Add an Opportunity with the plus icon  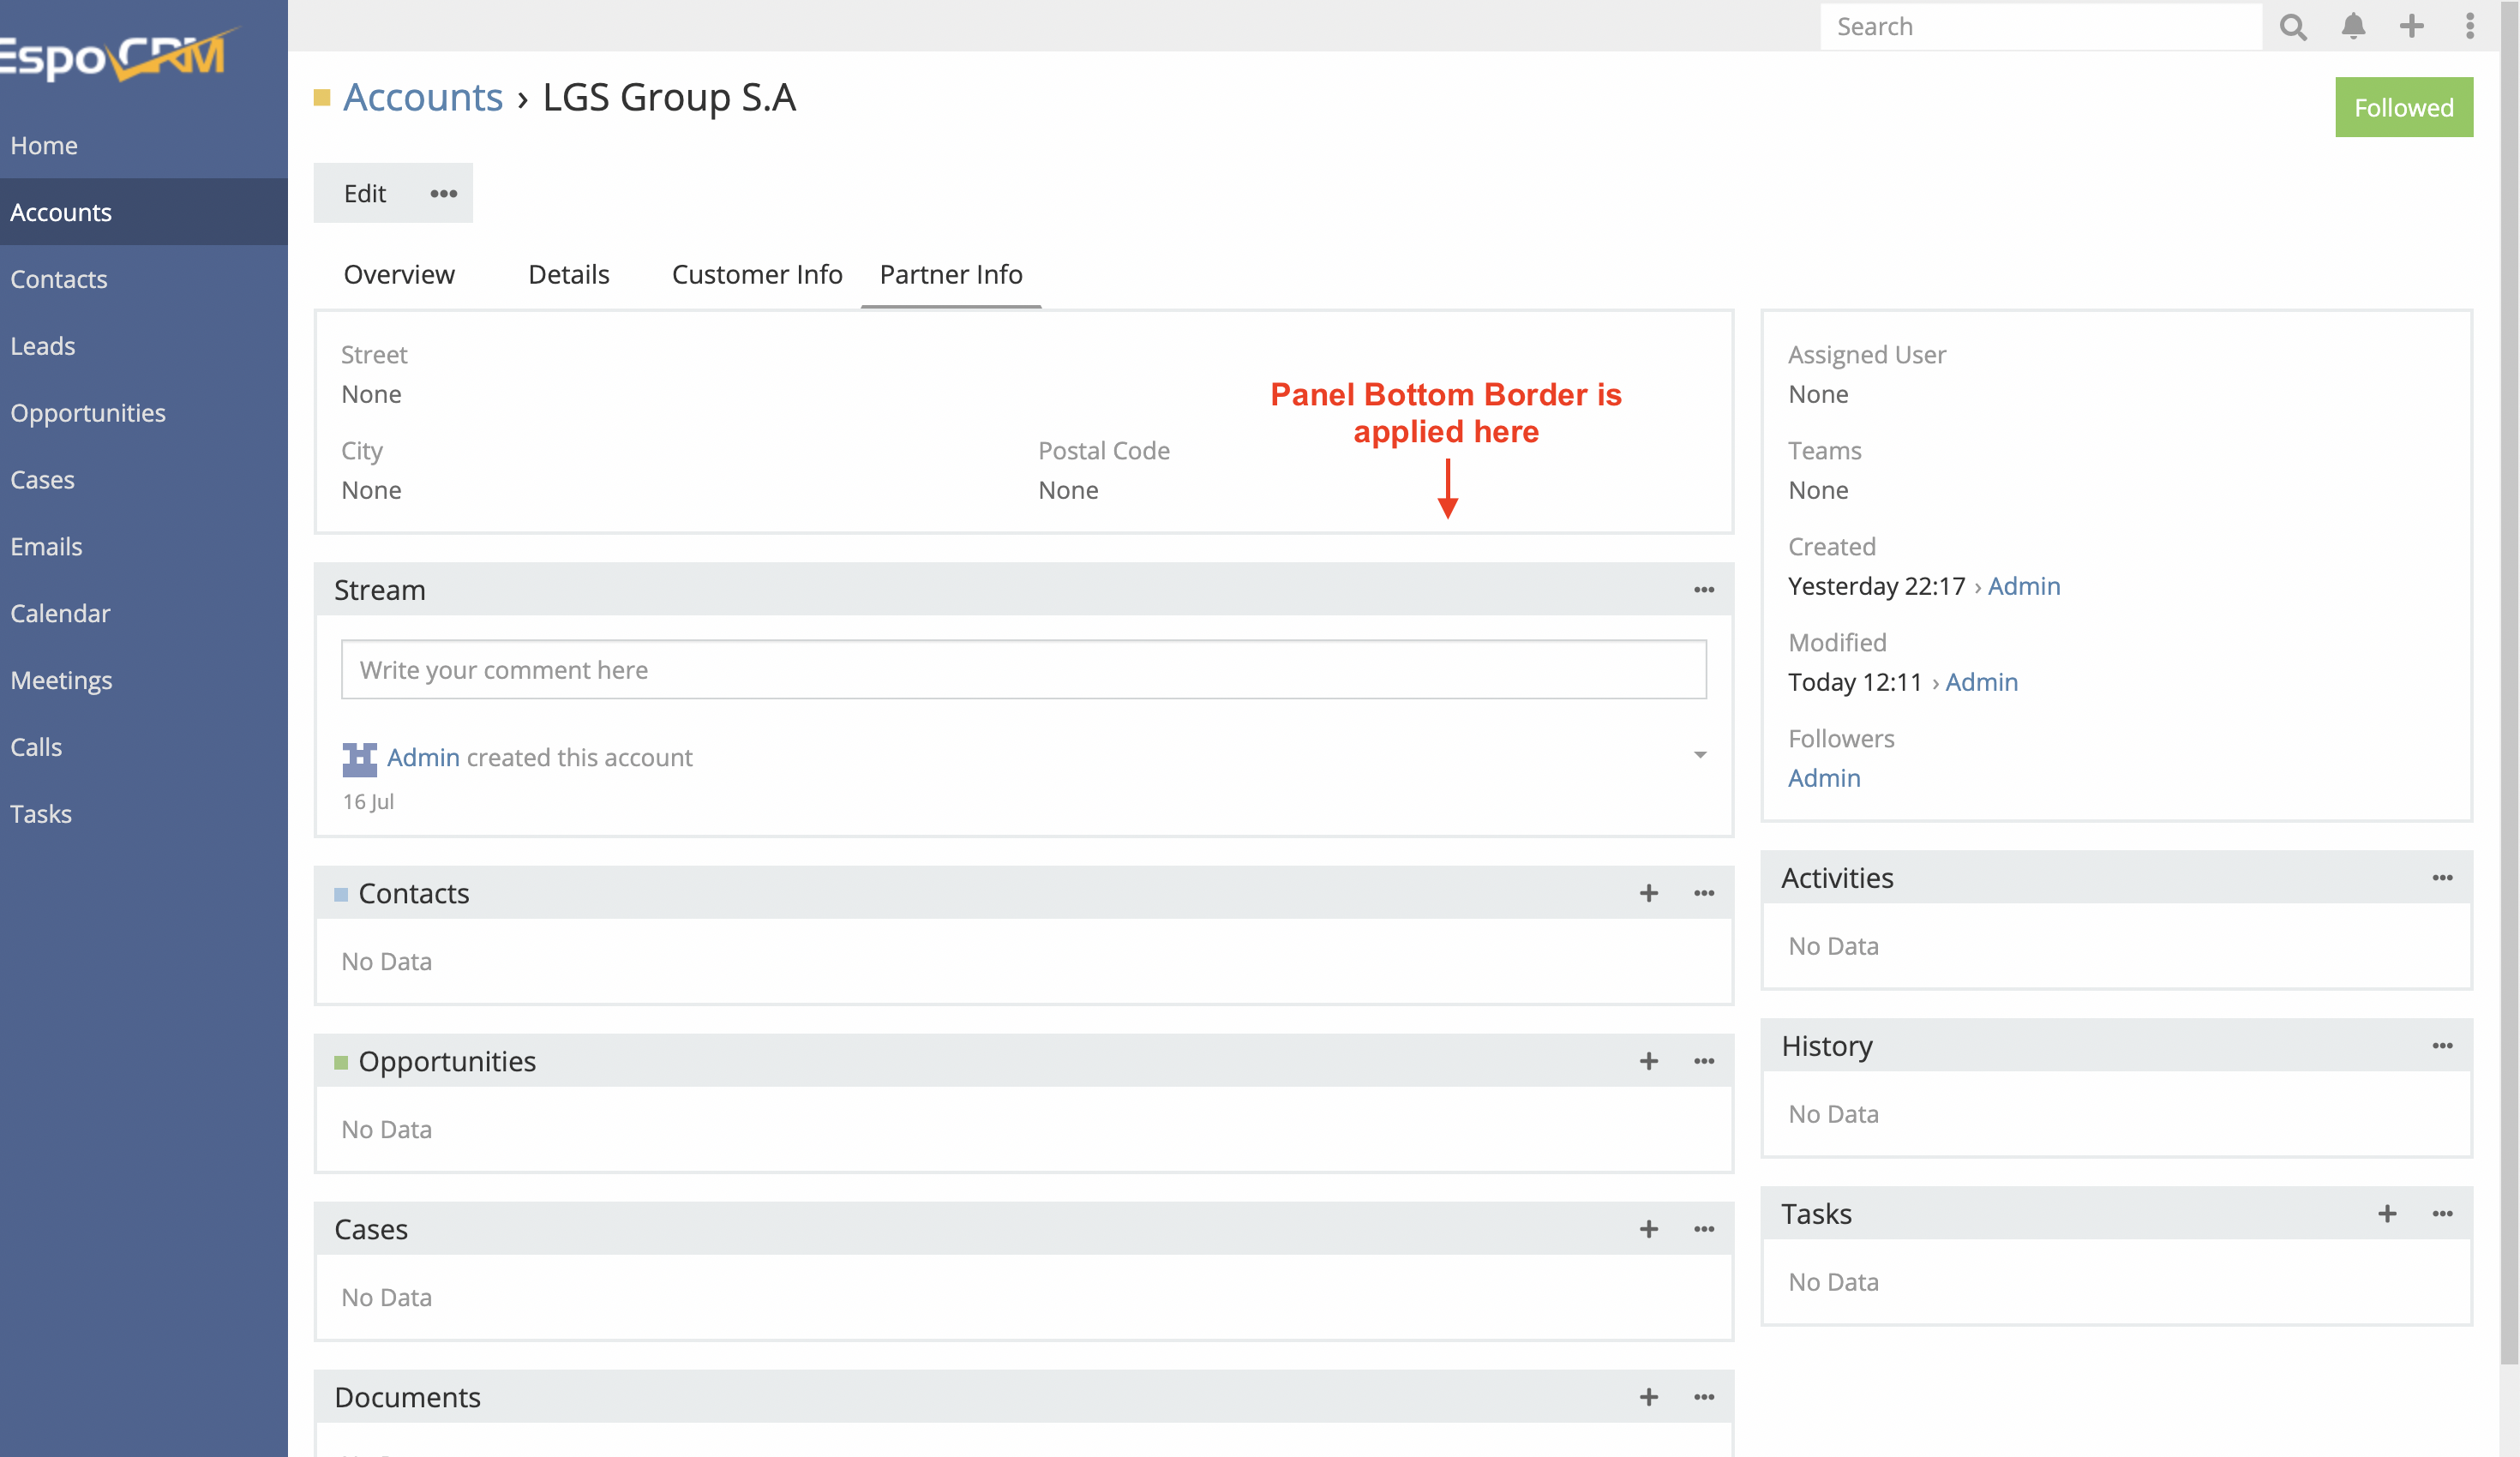pos(1648,1061)
